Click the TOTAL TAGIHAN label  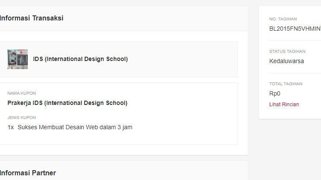tap(286, 84)
